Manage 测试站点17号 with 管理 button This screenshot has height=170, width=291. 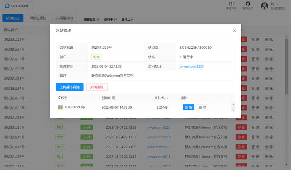(x=255, y=157)
